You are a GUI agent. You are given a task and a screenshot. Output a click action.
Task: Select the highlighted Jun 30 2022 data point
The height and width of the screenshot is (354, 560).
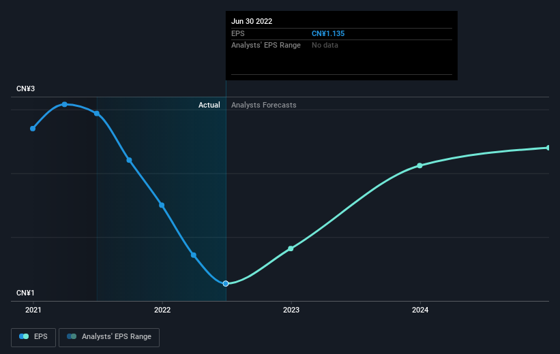point(226,283)
